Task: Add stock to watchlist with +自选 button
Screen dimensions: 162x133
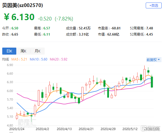Action: coord(154,6)
